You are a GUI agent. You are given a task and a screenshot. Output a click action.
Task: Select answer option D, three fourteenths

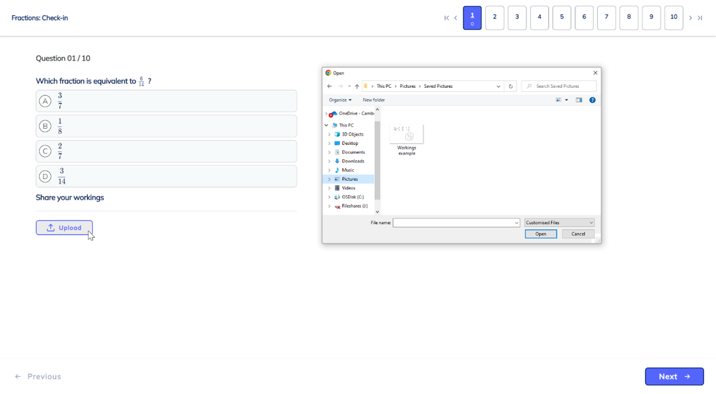[166, 176]
